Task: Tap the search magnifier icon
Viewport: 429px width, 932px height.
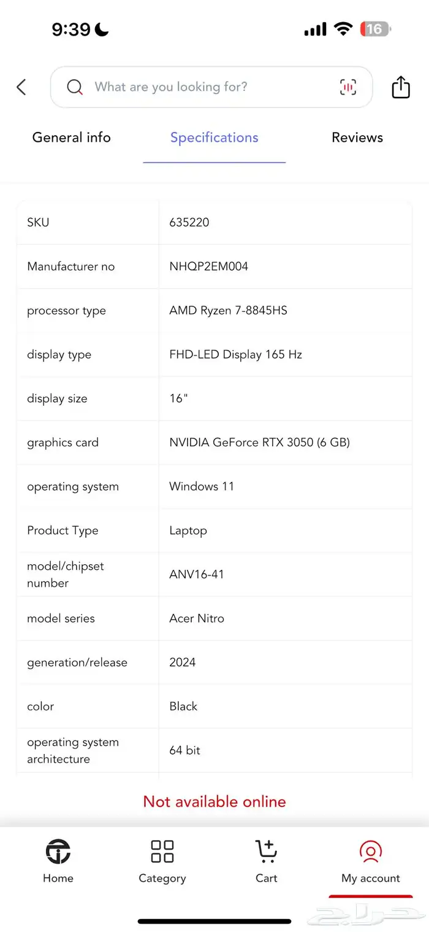Action: pyautogui.click(x=75, y=87)
